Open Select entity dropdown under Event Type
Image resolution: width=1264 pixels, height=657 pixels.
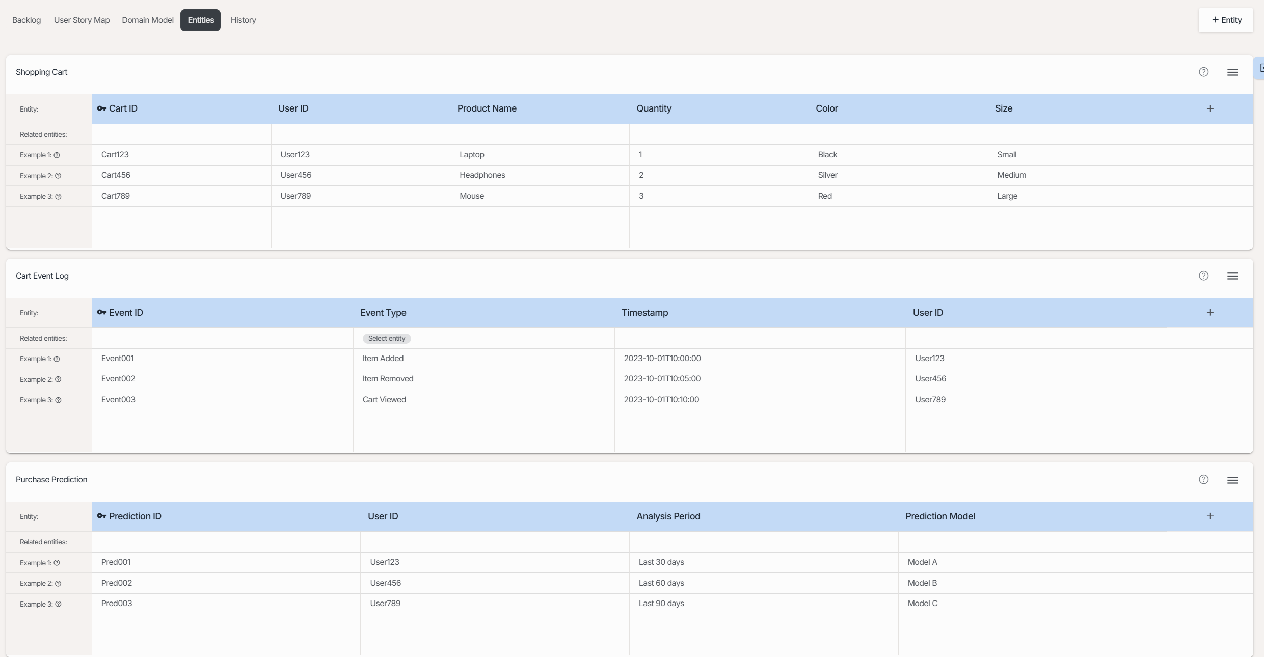coord(386,338)
